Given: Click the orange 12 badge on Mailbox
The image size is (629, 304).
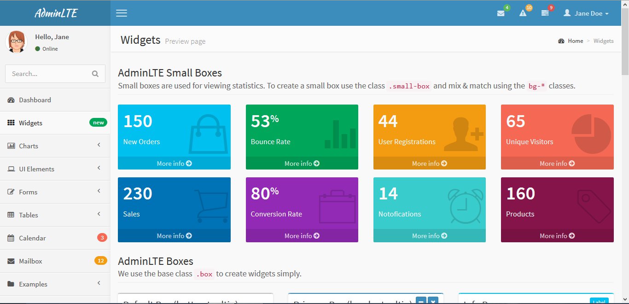Looking at the screenshot, I should [101, 261].
